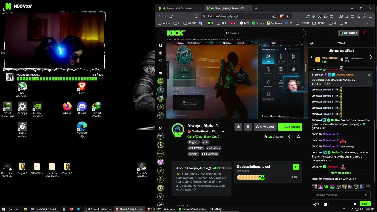Switch to Stream - Kick Dashboard tab

179,8
